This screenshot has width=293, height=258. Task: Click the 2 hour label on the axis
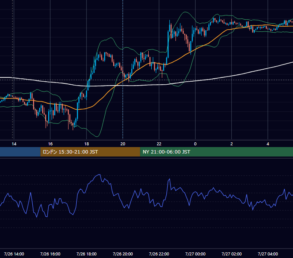(231, 144)
